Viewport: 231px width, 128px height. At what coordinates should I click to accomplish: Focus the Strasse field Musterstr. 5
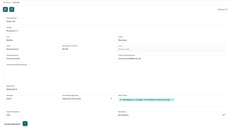point(115,31)
